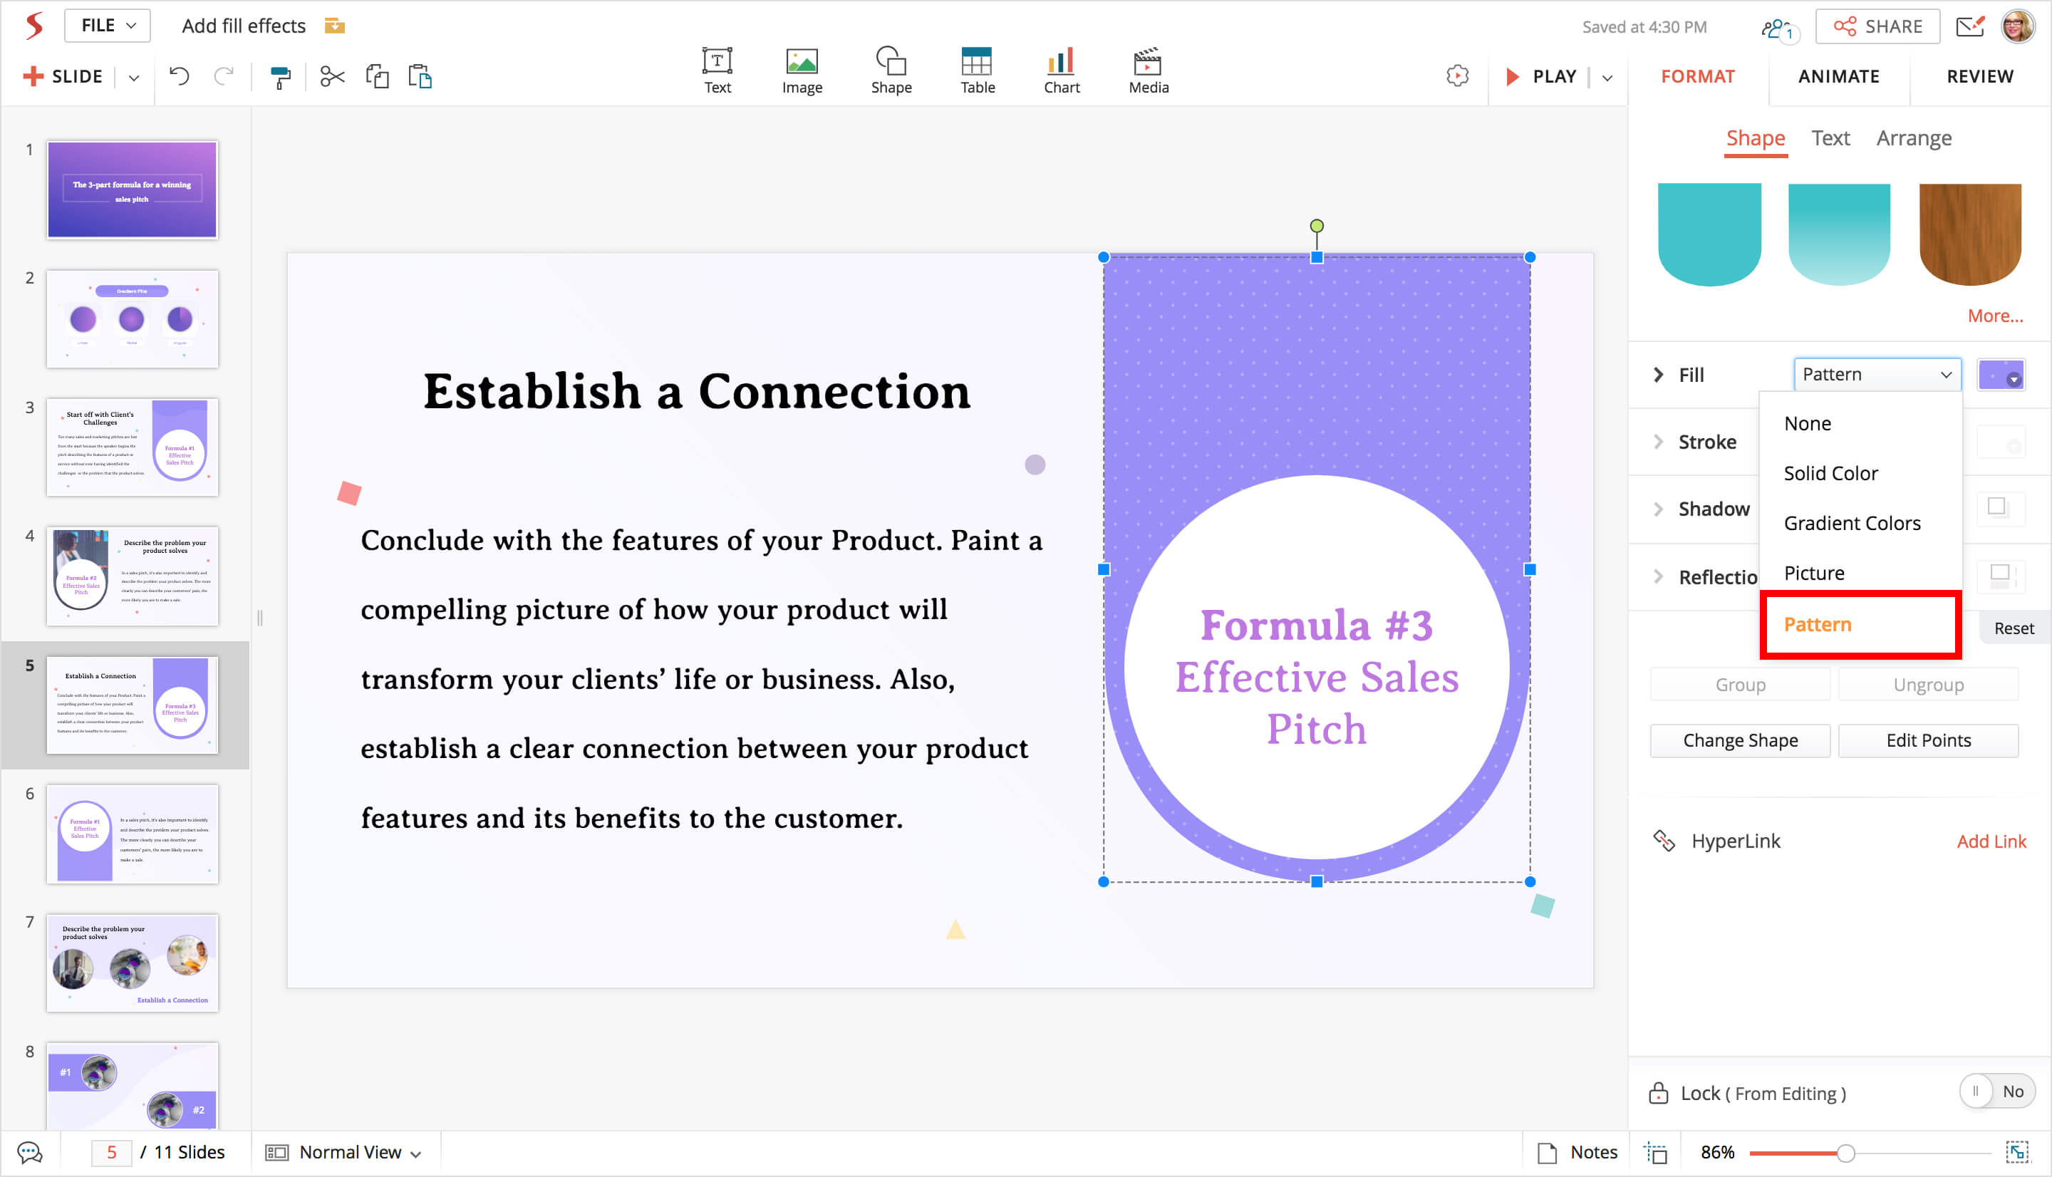The width and height of the screenshot is (2052, 1177).
Task: Click the Paste clipboard icon
Action: (x=420, y=77)
